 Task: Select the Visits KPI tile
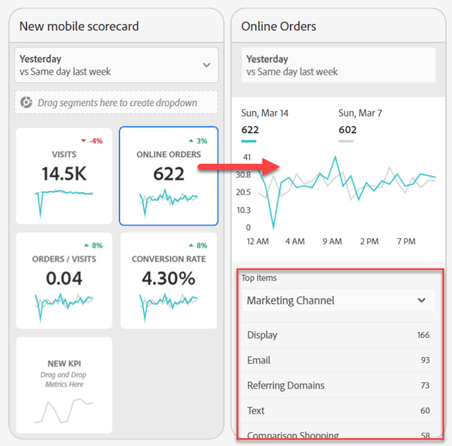click(64, 176)
